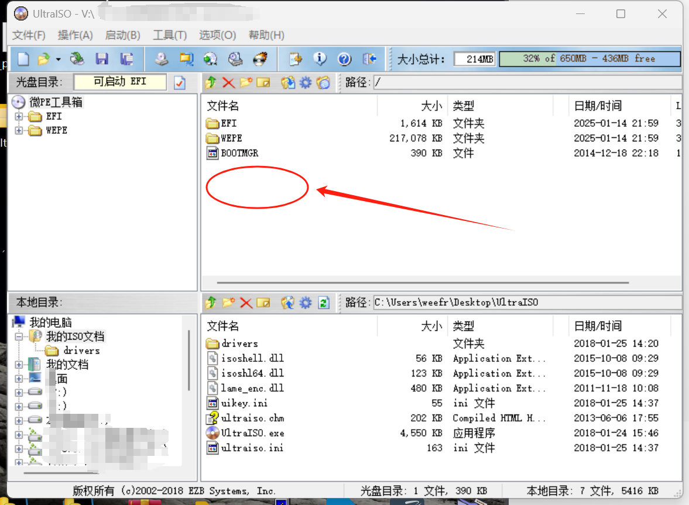Open image properties with the info icon

320,59
